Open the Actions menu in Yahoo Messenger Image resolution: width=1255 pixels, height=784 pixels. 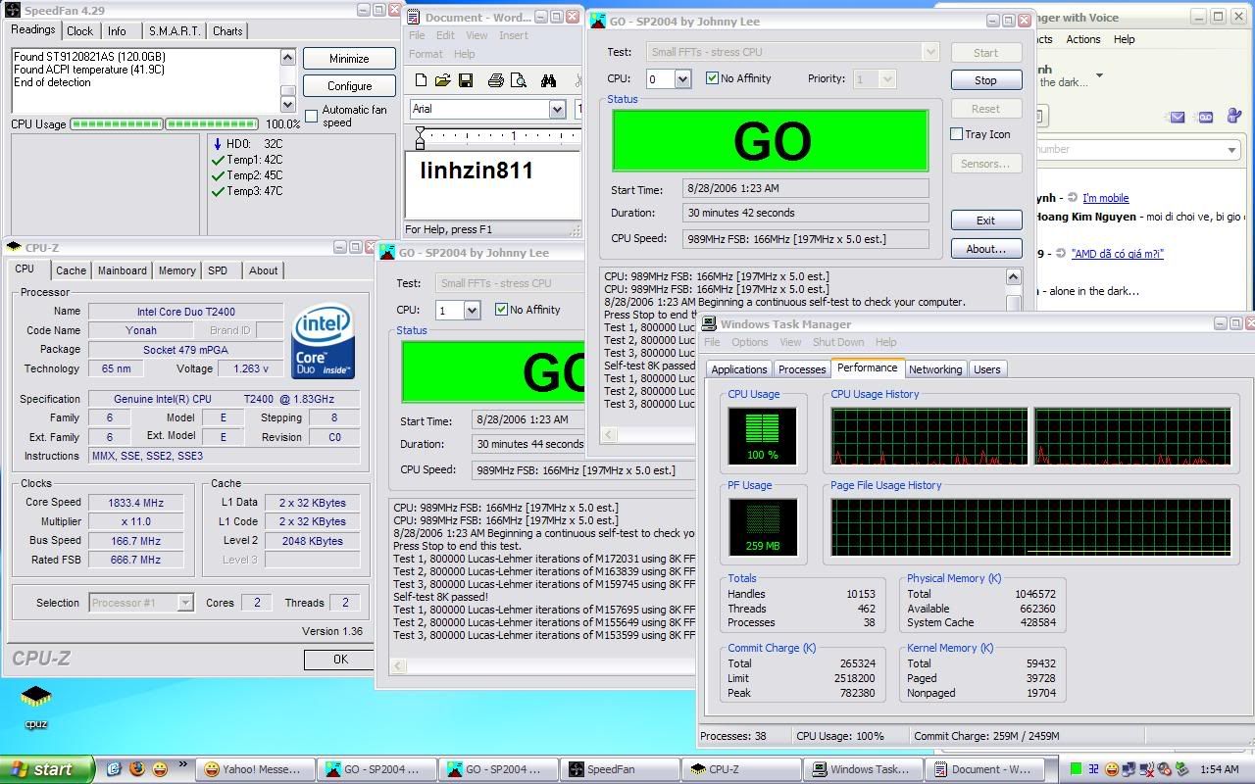click(x=1083, y=39)
